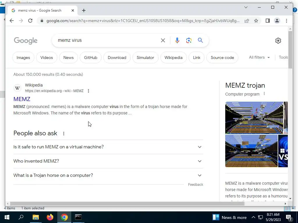Open top MEMZ trojan screenshot thumbnail

[x=254, y=118]
